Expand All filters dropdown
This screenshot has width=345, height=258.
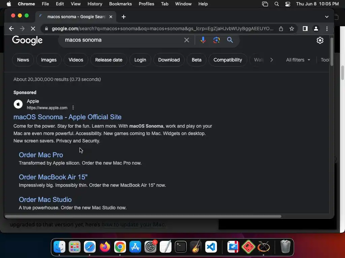point(298,60)
